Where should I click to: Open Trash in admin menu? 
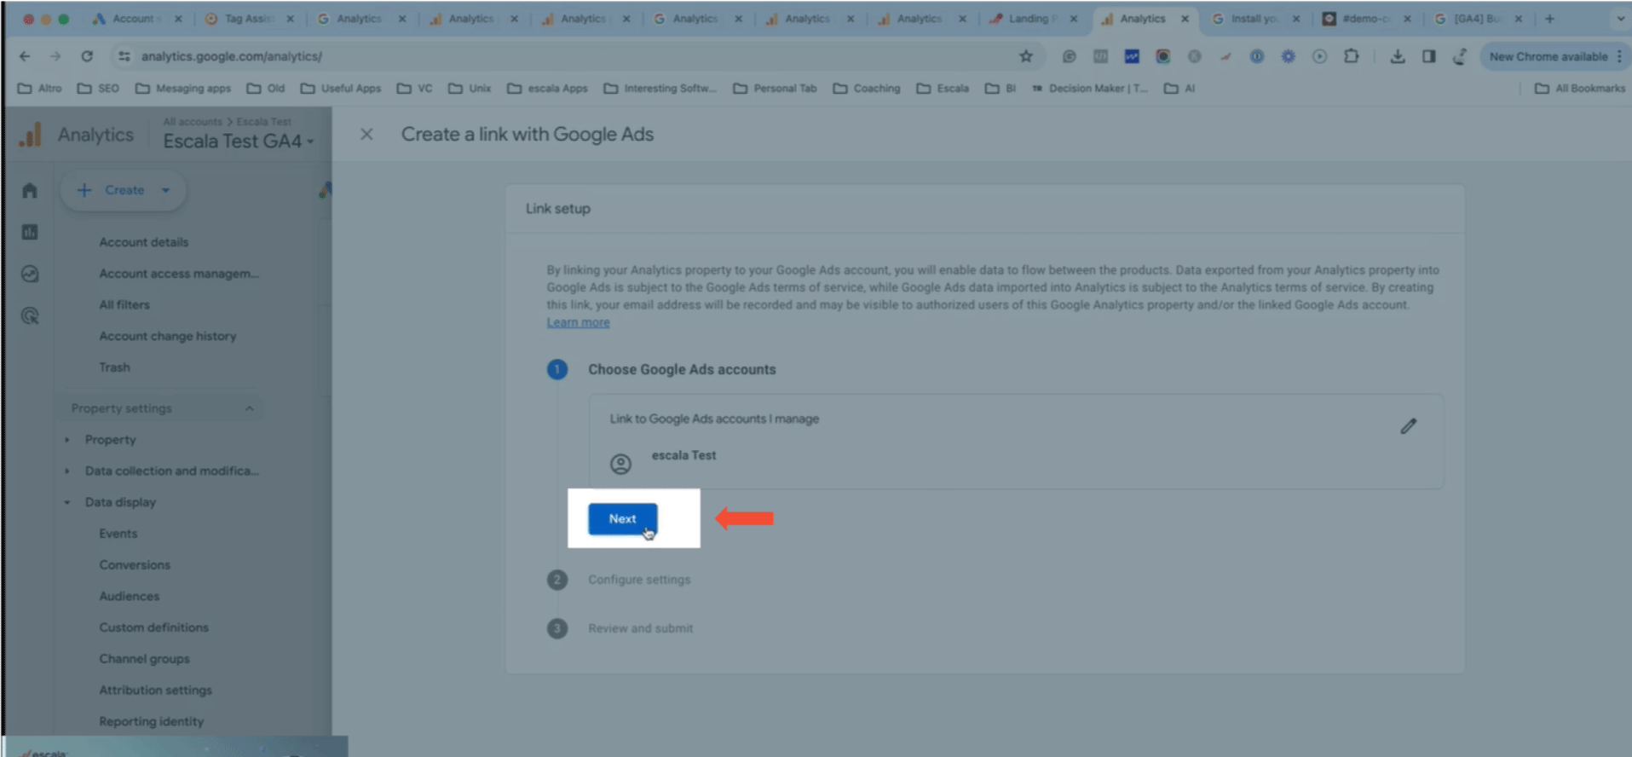pyautogui.click(x=114, y=367)
